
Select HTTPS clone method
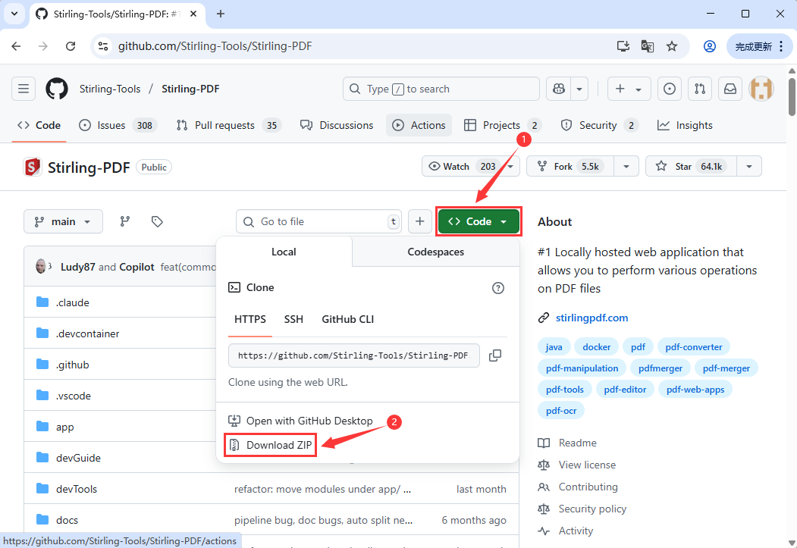pyautogui.click(x=250, y=319)
